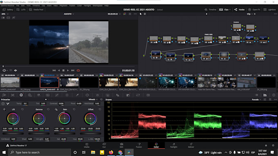
Task: Reset the Offset color wheel
Action: 100,109
